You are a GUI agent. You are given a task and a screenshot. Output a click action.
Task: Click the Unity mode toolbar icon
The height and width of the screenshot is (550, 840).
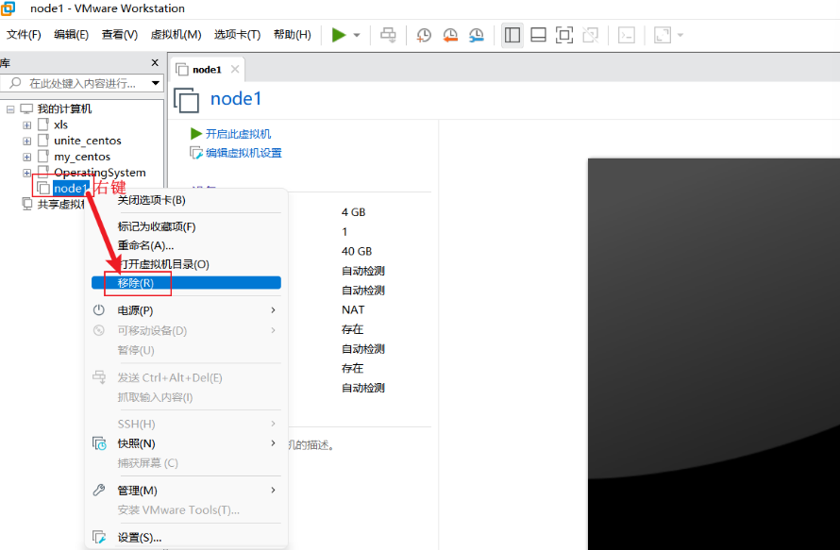click(590, 35)
